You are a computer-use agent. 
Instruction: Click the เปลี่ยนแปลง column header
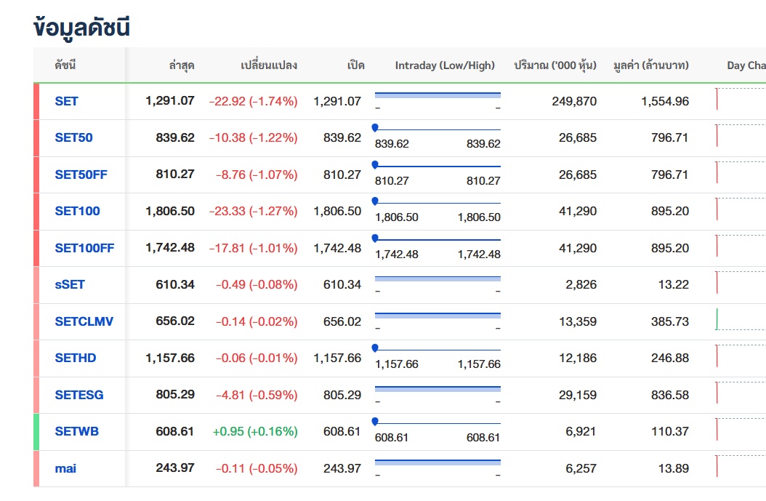tap(268, 65)
